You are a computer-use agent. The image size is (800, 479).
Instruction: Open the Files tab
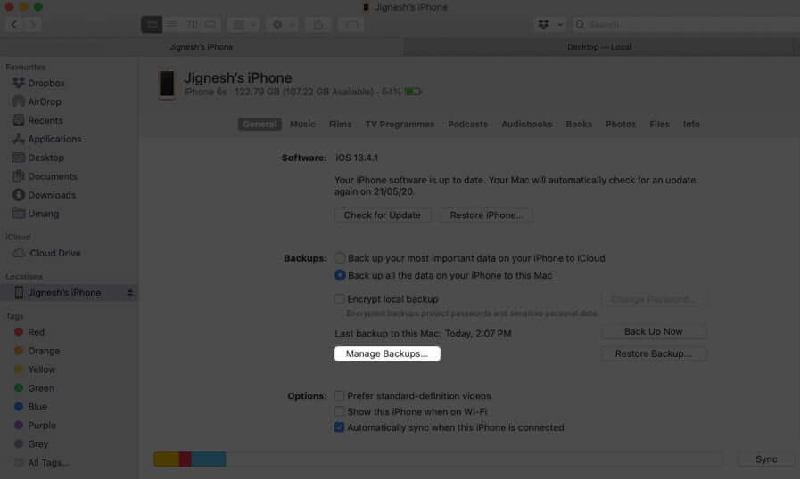tap(659, 125)
